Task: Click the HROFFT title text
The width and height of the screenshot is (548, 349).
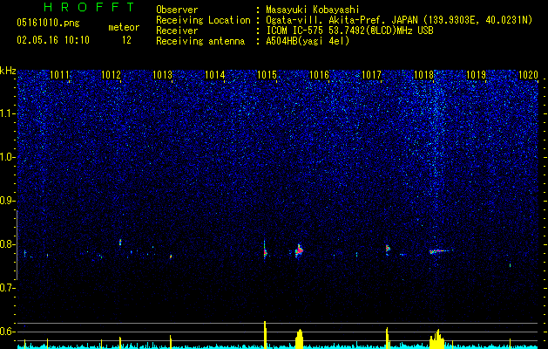Action: coord(90,7)
